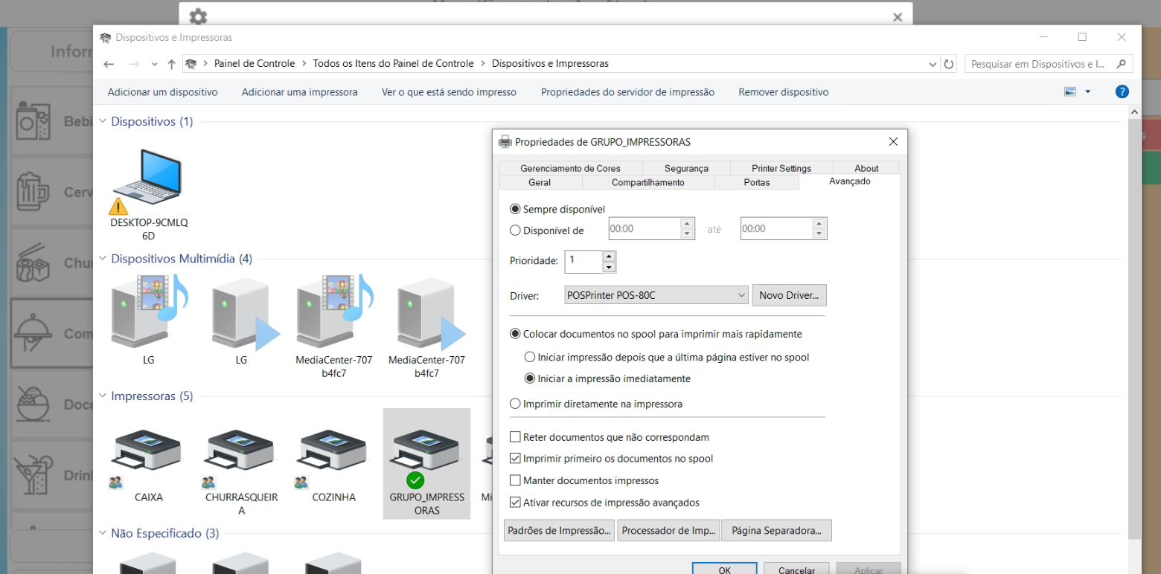Open the Driver dropdown POSPrinter POS-80C
This screenshot has height=574, width=1161.
click(x=656, y=295)
